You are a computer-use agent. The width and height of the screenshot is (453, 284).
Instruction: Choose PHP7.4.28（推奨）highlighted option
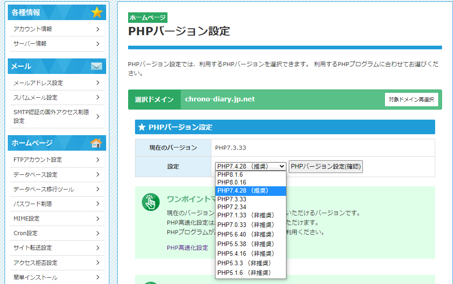point(250,190)
